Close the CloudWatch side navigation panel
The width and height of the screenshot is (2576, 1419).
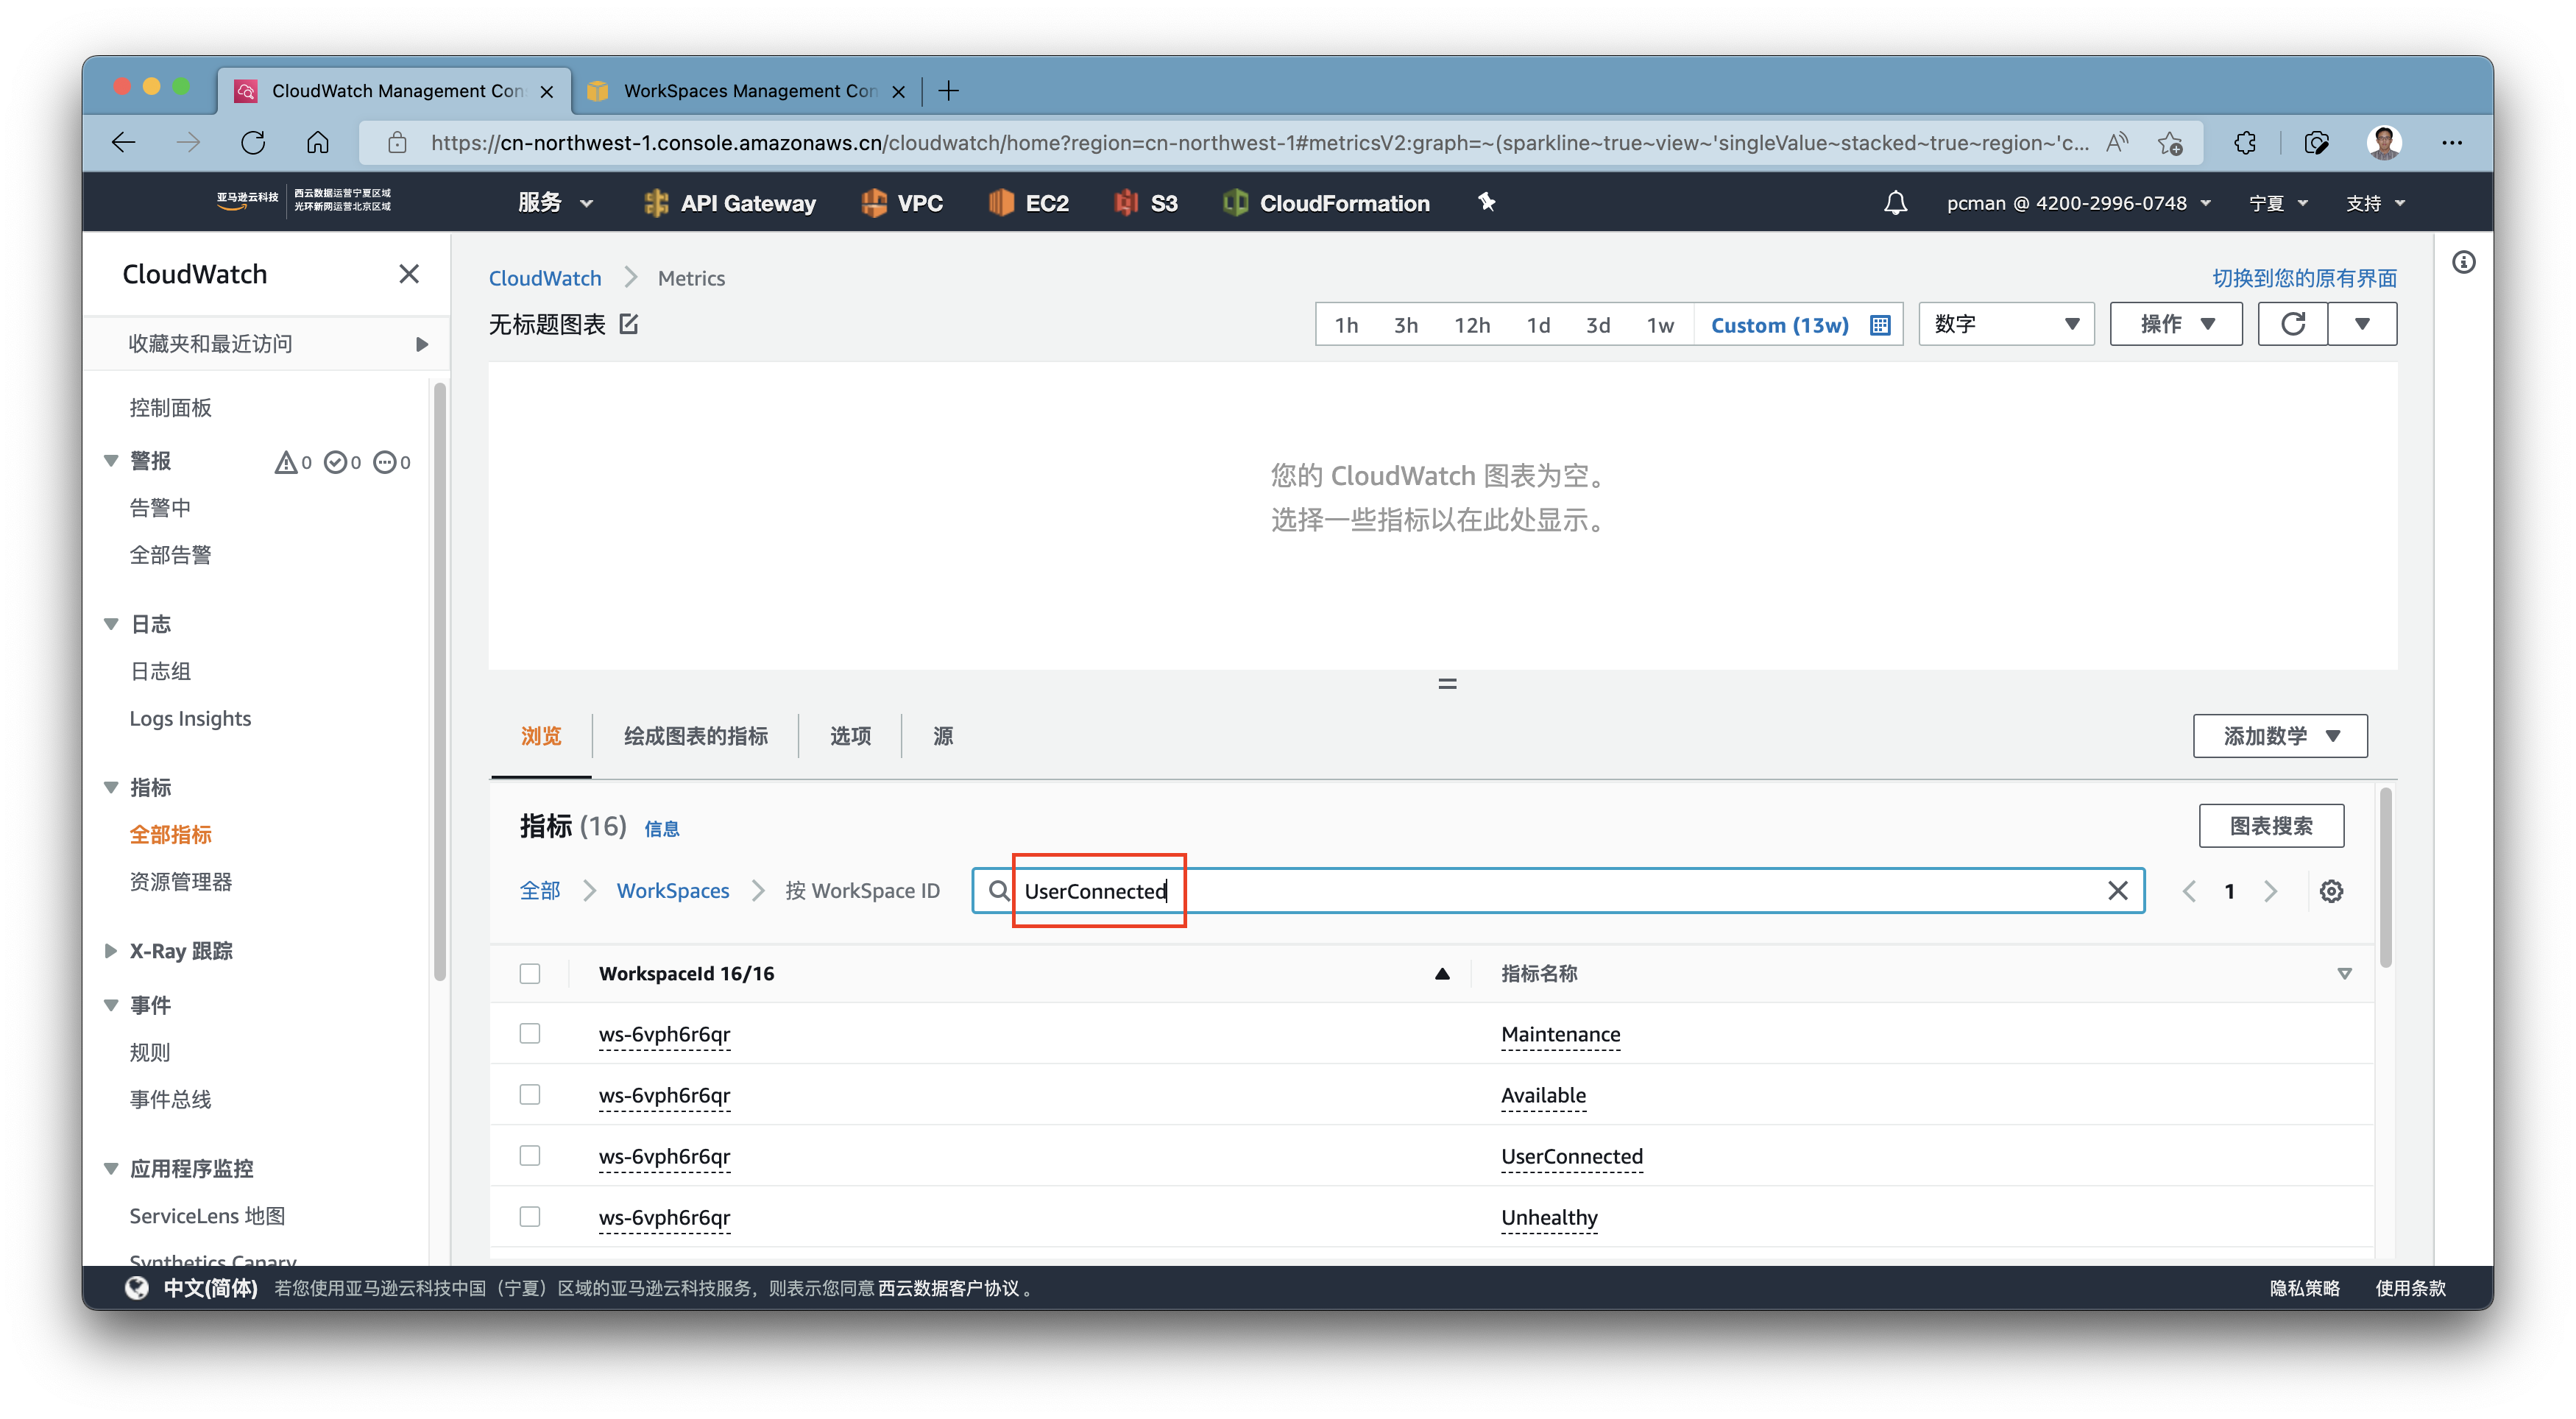(x=409, y=274)
